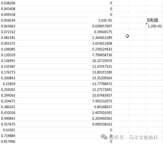Image resolution: width=163 pixels, height=144 pixels.
Task: Select the cell showing 0.093371
Action: coord(8,43)
